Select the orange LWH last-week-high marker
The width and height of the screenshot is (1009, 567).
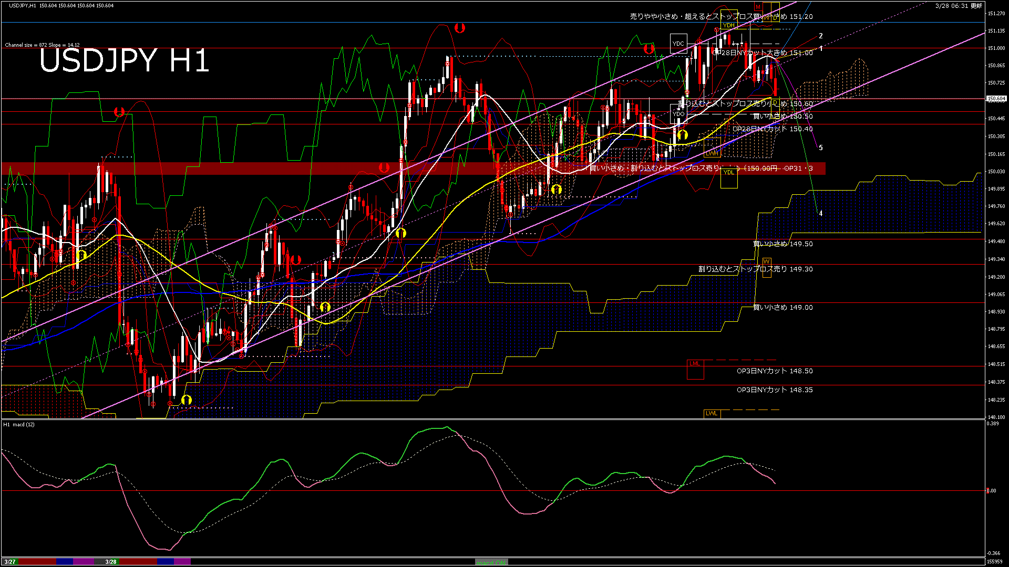coord(712,153)
